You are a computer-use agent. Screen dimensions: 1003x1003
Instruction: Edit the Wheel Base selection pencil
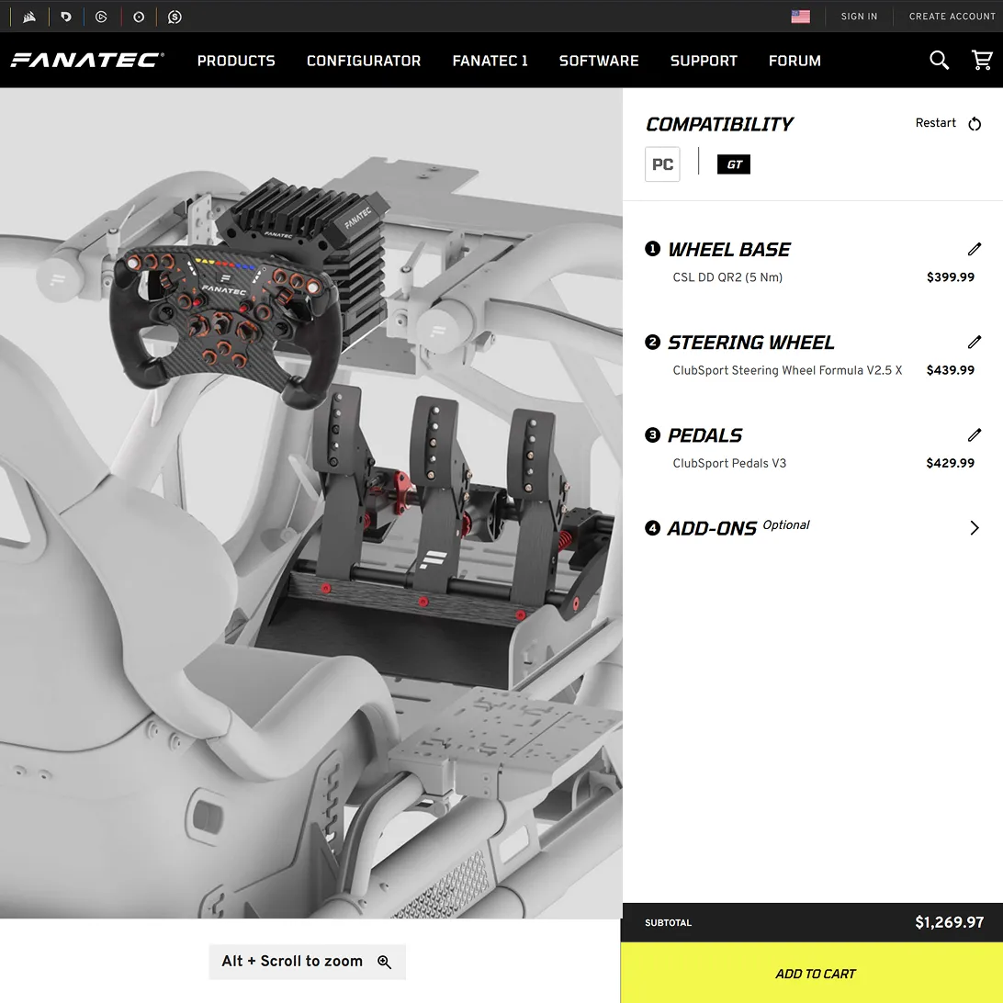(975, 249)
